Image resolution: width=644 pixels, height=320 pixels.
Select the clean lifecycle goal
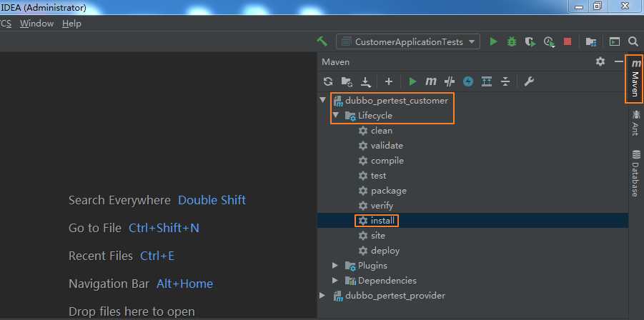382,131
